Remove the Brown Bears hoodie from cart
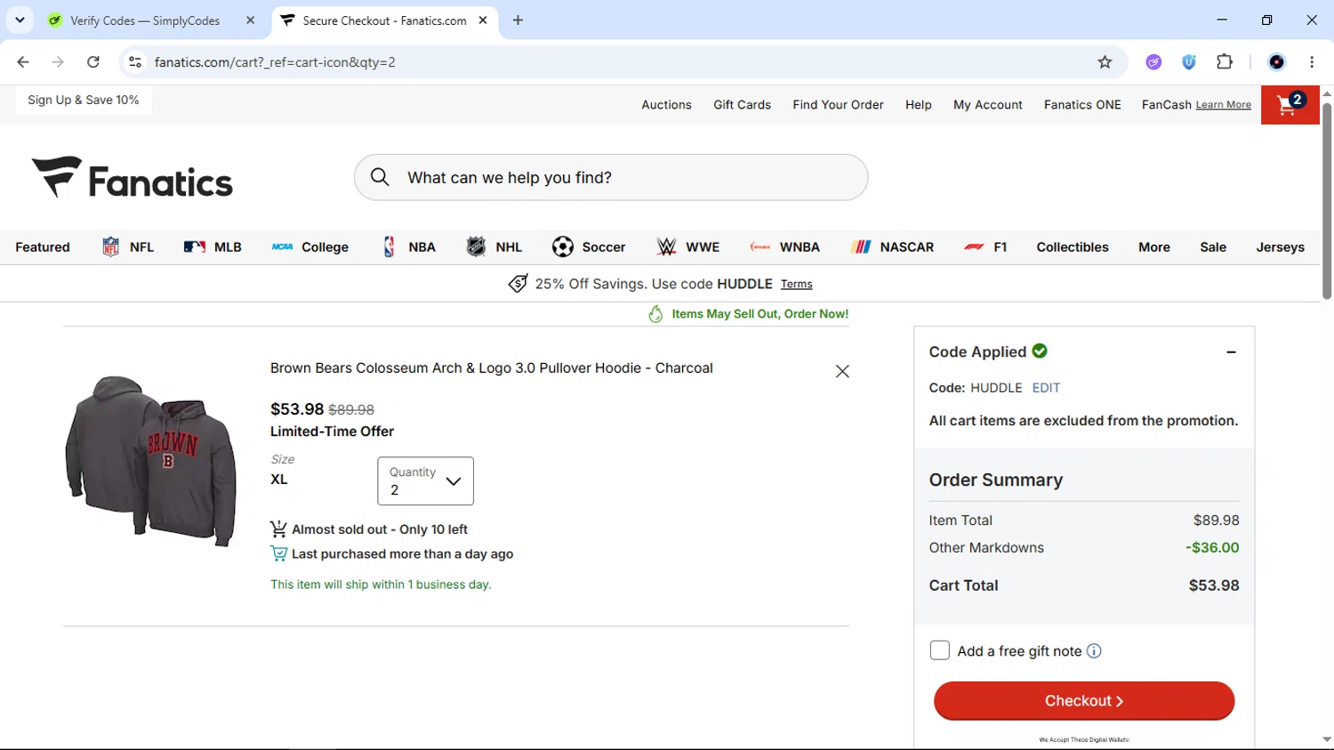1334x750 pixels. tap(842, 371)
